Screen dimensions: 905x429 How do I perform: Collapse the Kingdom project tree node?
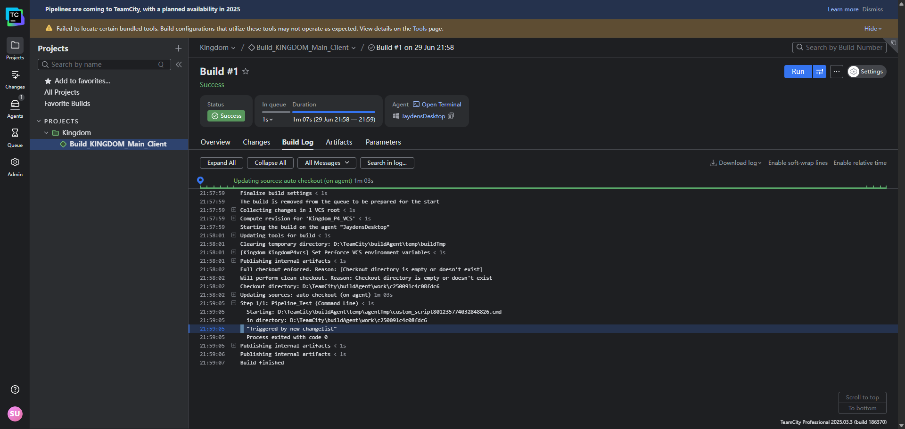pyautogui.click(x=46, y=133)
